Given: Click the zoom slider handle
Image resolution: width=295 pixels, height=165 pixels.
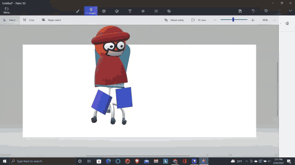Looking at the screenshot, I should click(233, 19).
